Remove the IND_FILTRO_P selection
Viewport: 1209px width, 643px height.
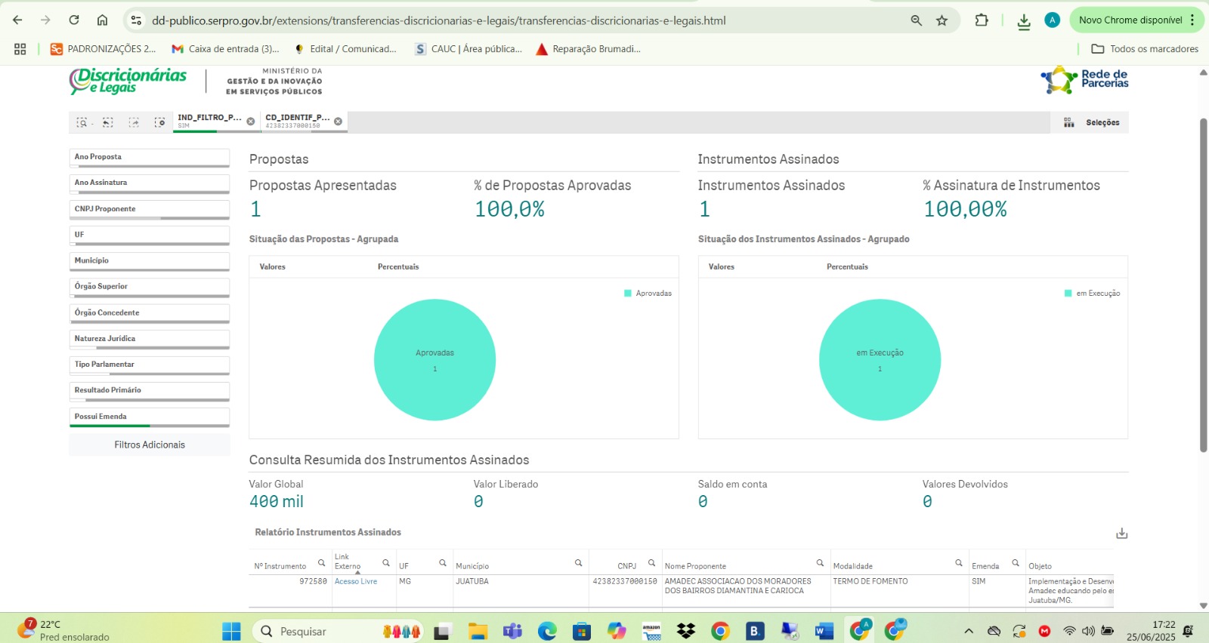tap(251, 122)
